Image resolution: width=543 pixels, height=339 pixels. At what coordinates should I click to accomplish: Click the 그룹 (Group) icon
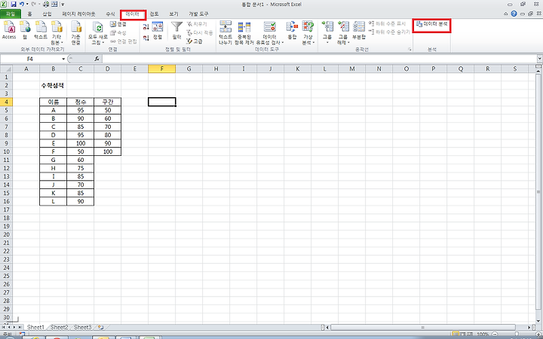click(327, 27)
